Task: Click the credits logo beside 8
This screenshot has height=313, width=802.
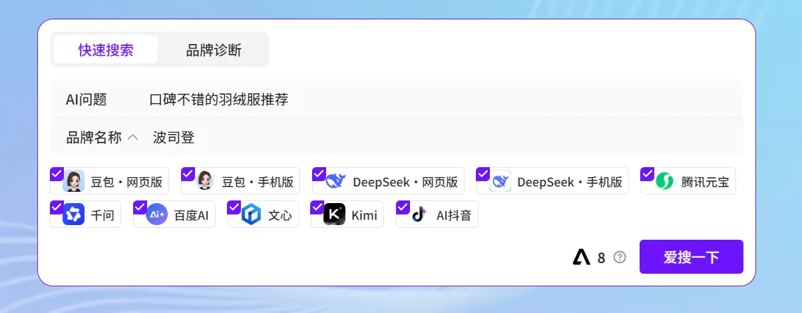Action: tap(582, 257)
